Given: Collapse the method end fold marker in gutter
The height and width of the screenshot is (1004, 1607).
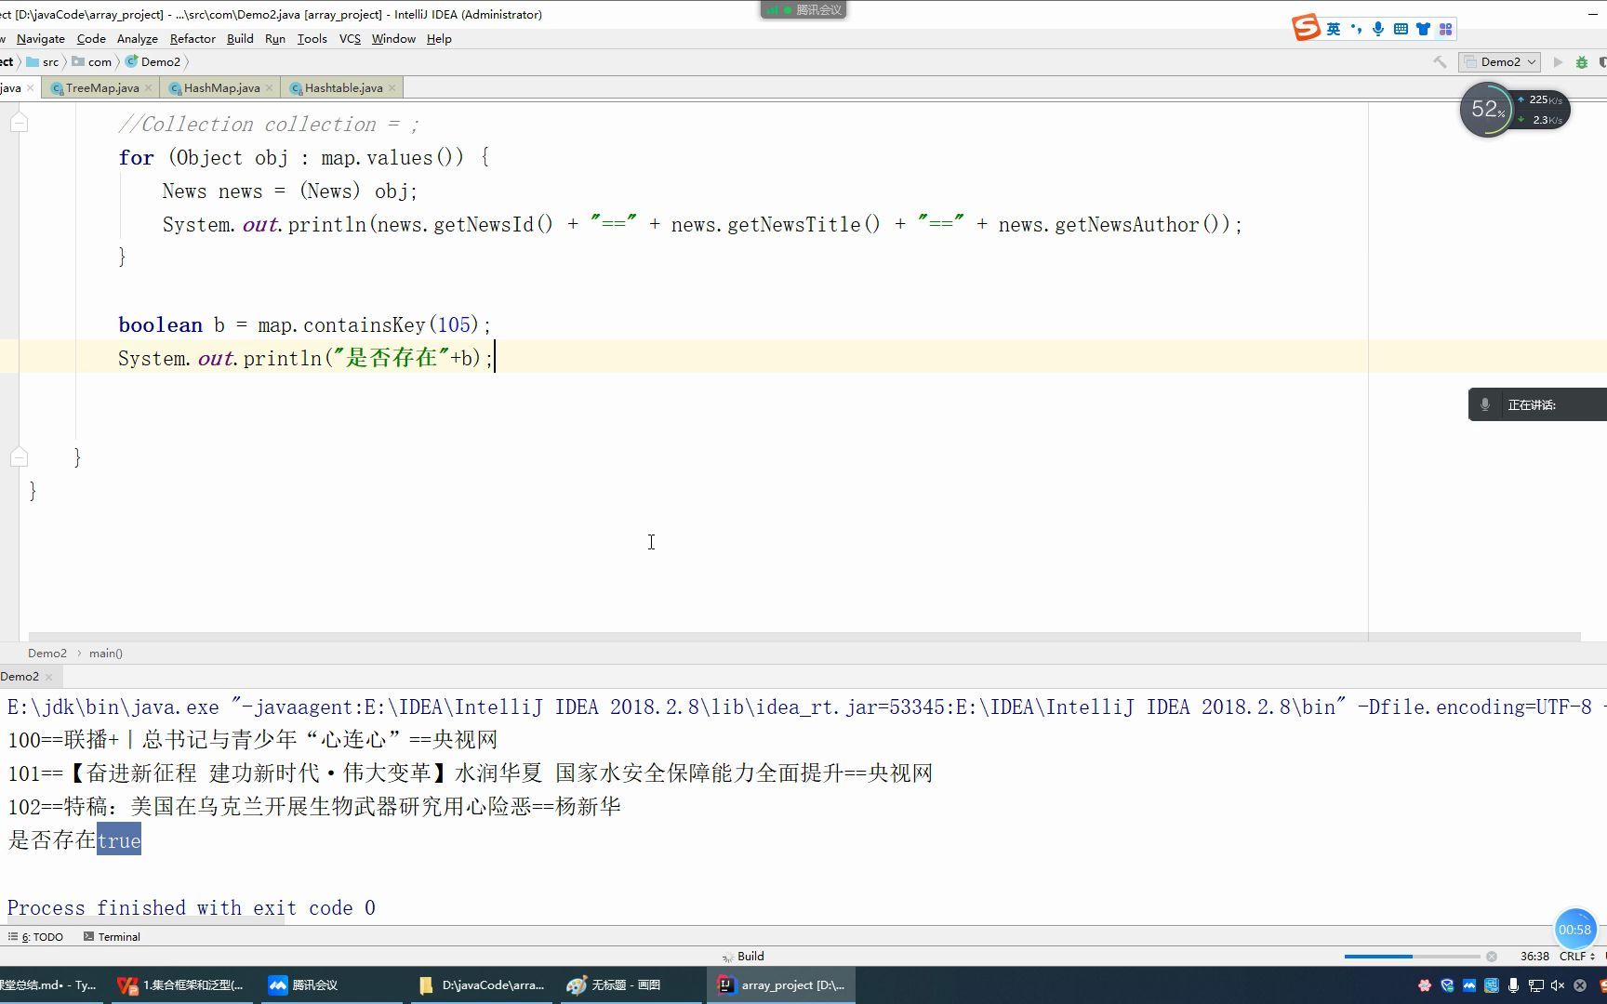Looking at the screenshot, I should pyautogui.click(x=20, y=456).
